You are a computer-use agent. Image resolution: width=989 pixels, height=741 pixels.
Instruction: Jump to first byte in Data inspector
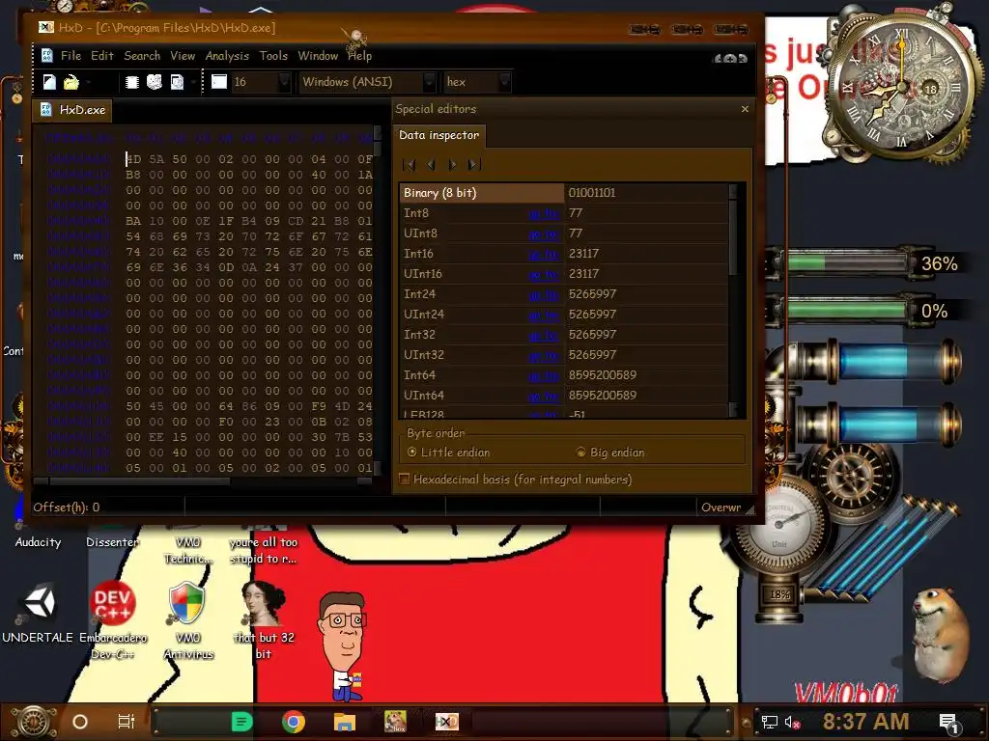tap(410, 164)
